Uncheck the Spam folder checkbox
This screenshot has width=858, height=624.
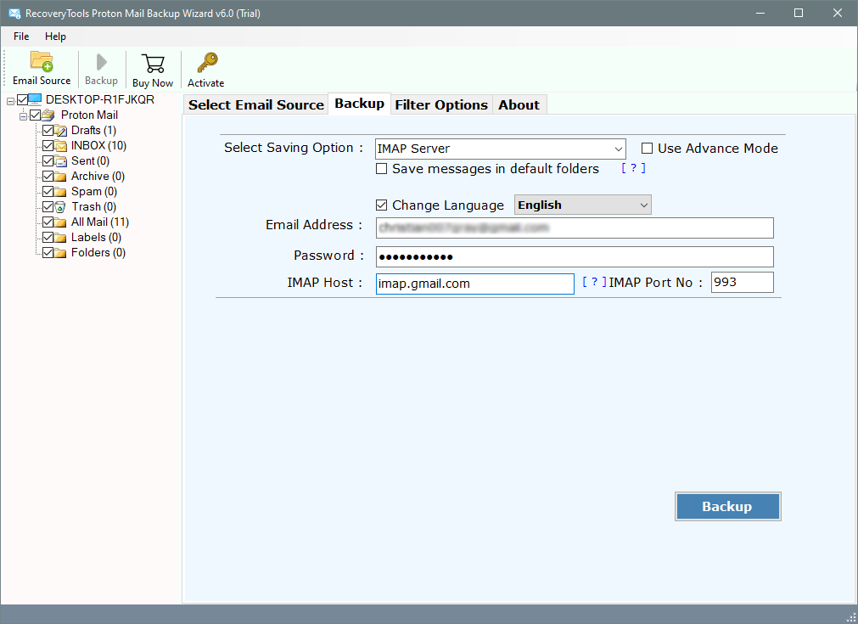(x=48, y=192)
